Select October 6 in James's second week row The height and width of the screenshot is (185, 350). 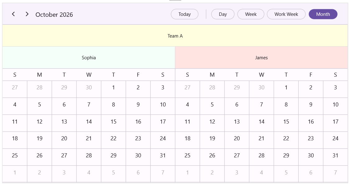pyautogui.click(x=237, y=106)
